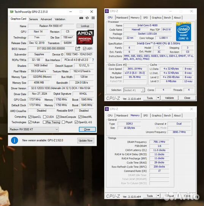Click the bottom CPU-Z window title icon
The height and width of the screenshot is (206, 204).
coord(107,109)
